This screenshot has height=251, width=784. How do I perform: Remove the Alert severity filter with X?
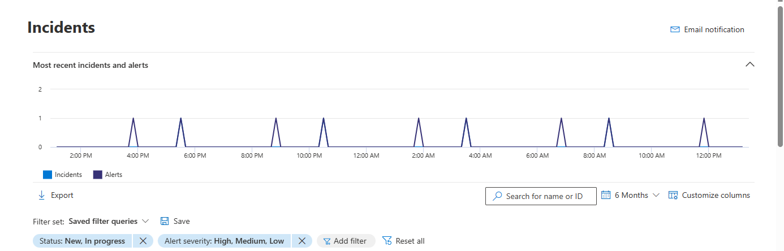pyautogui.click(x=302, y=241)
